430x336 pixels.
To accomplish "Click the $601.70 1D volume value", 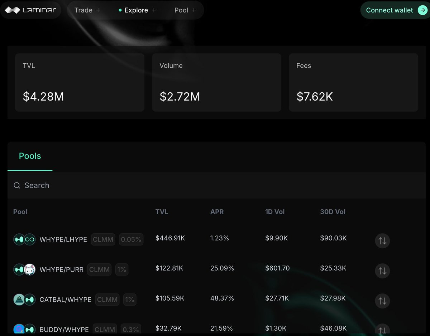I will tap(277, 268).
